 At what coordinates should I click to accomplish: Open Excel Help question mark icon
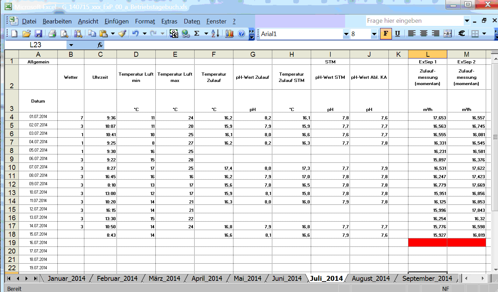click(241, 34)
